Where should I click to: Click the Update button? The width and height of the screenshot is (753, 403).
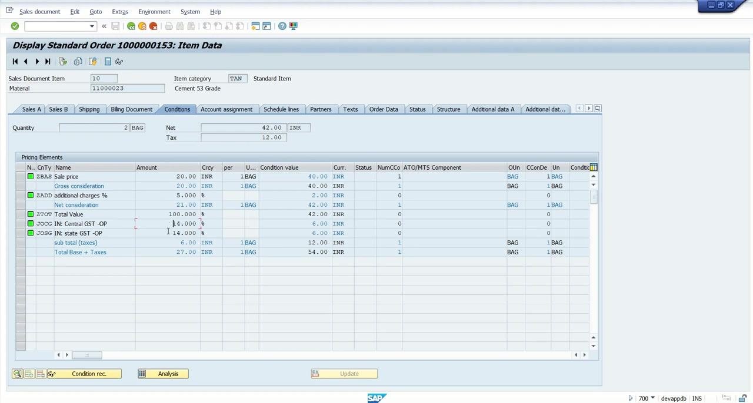(344, 374)
